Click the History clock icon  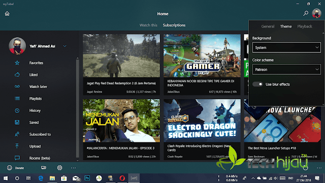point(17,111)
